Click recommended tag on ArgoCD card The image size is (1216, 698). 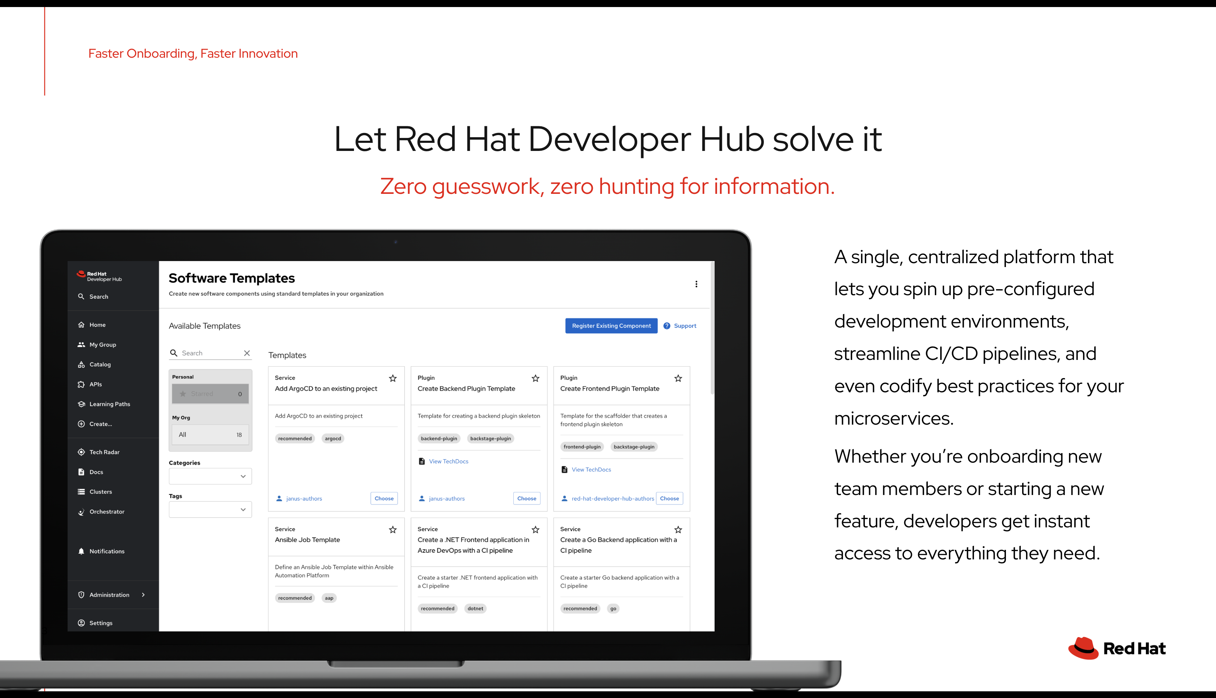click(295, 439)
